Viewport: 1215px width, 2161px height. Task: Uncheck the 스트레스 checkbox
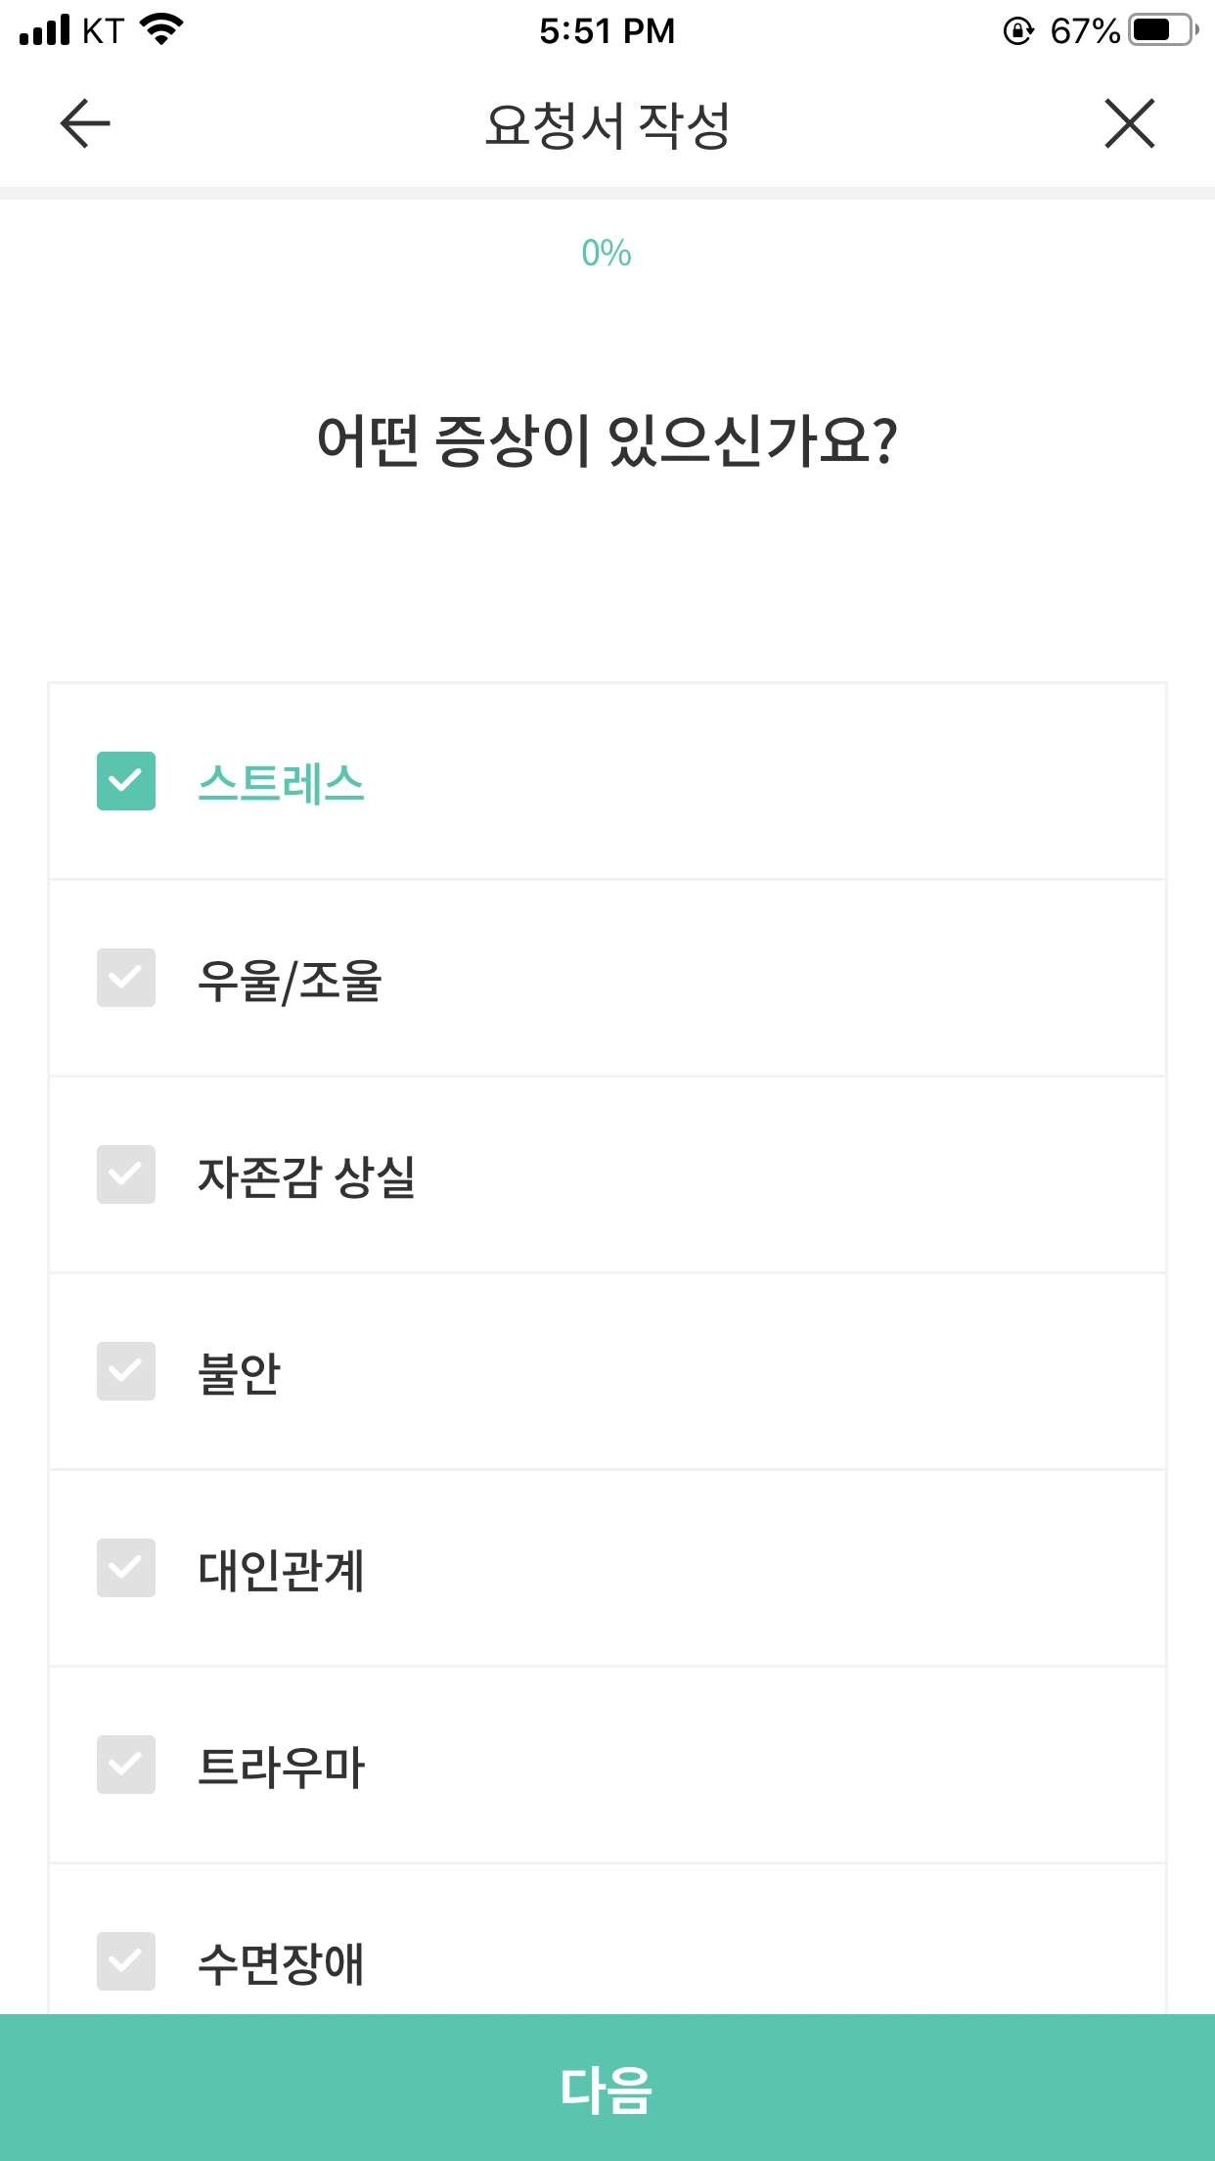[126, 781]
